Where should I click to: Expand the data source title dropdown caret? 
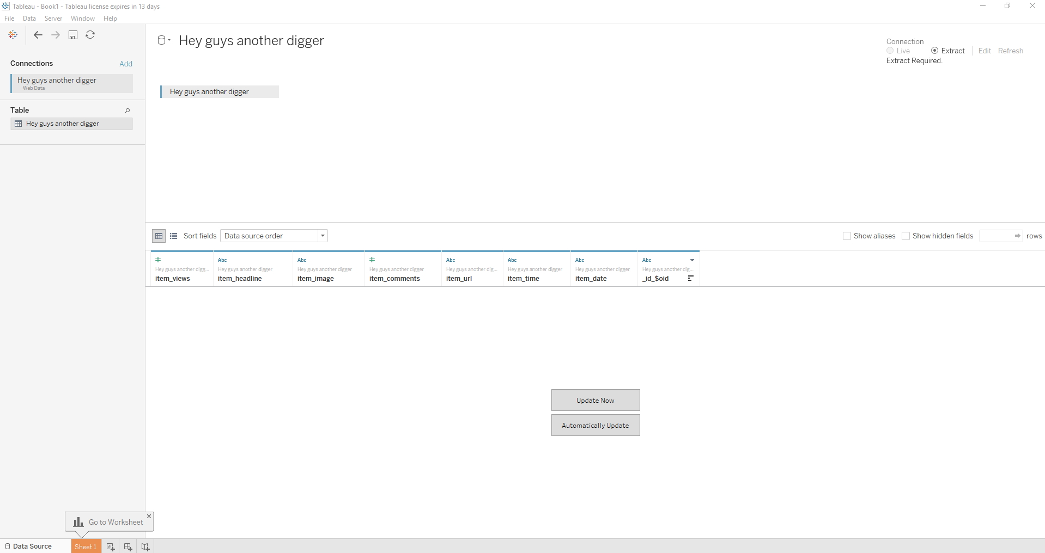click(169, 40)
